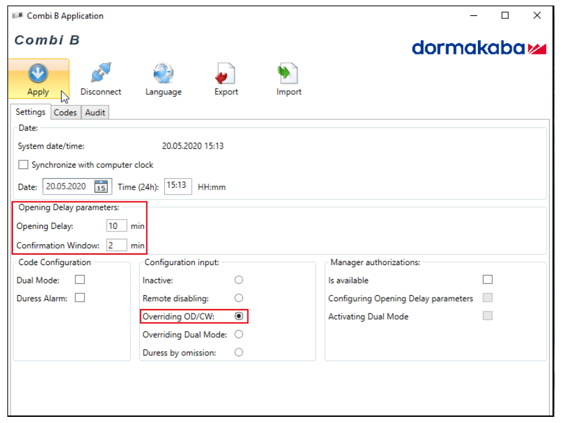Click the Disconnect plug icon
Image resolution: width=565 pixels, height=423 pixels.
(100, 74)
